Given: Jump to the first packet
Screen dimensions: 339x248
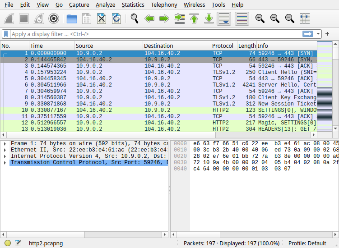Looking at the screenshot, I should click(194, 18).
